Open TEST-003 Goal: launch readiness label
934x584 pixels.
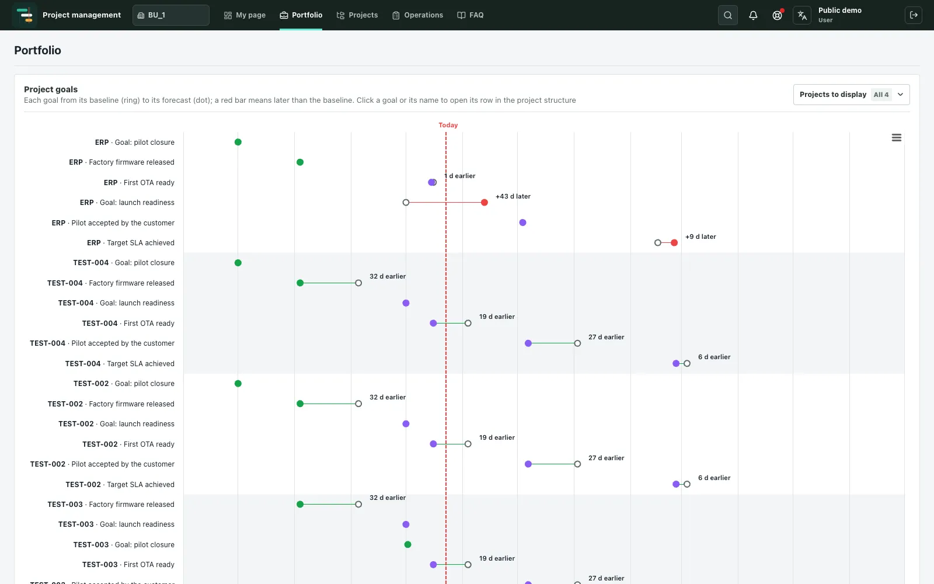coord(116,524)
